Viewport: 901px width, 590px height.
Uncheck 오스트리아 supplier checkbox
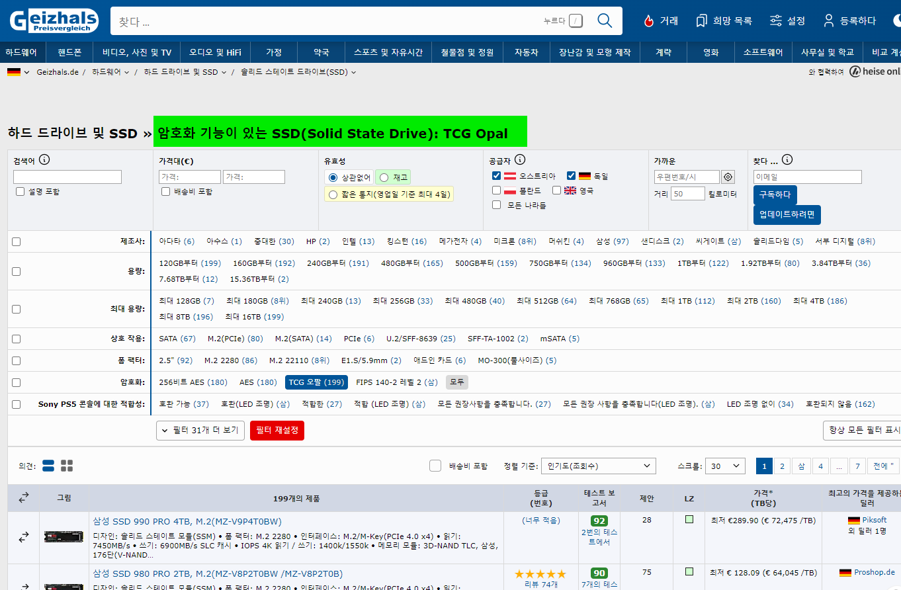pyautogui.click(x=497, y=176)
